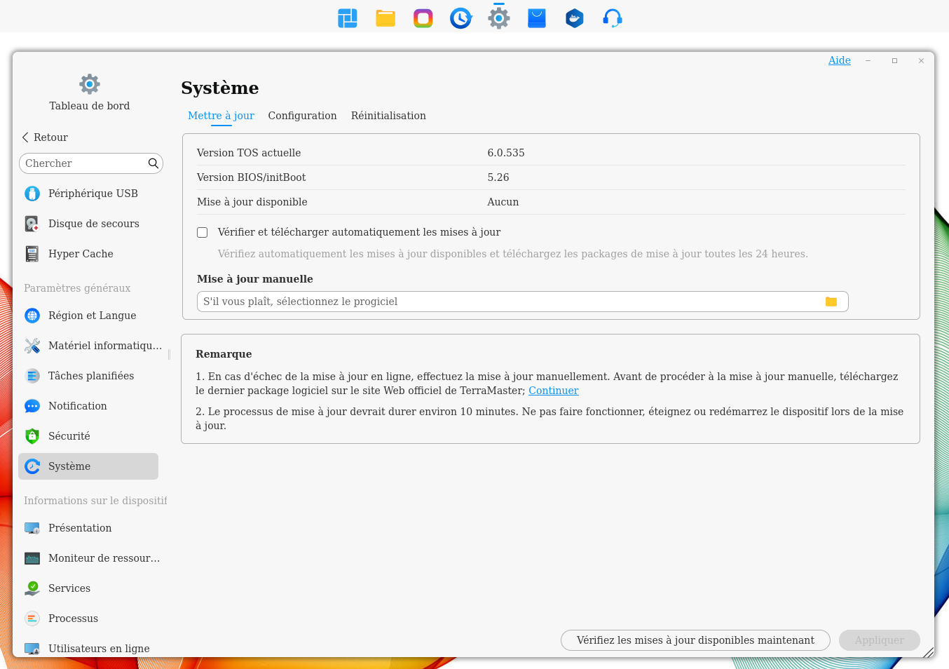Click Vérifiez les mises à jour disponibles maintenant

695,640
